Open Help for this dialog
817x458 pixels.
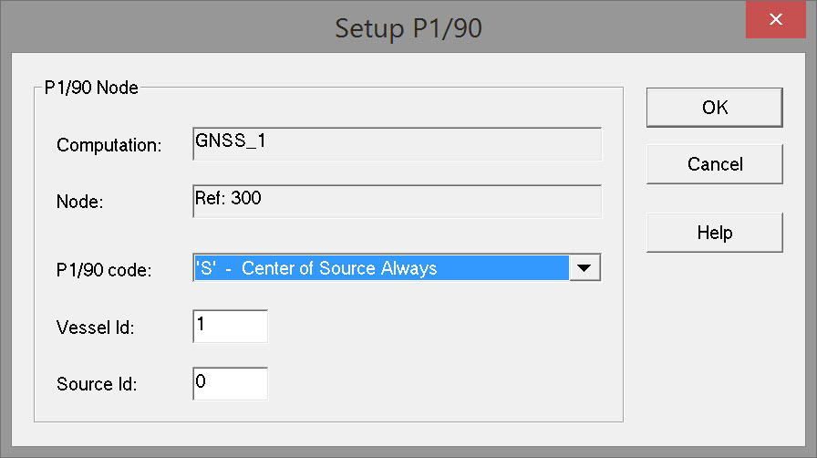tap(714, 233)
